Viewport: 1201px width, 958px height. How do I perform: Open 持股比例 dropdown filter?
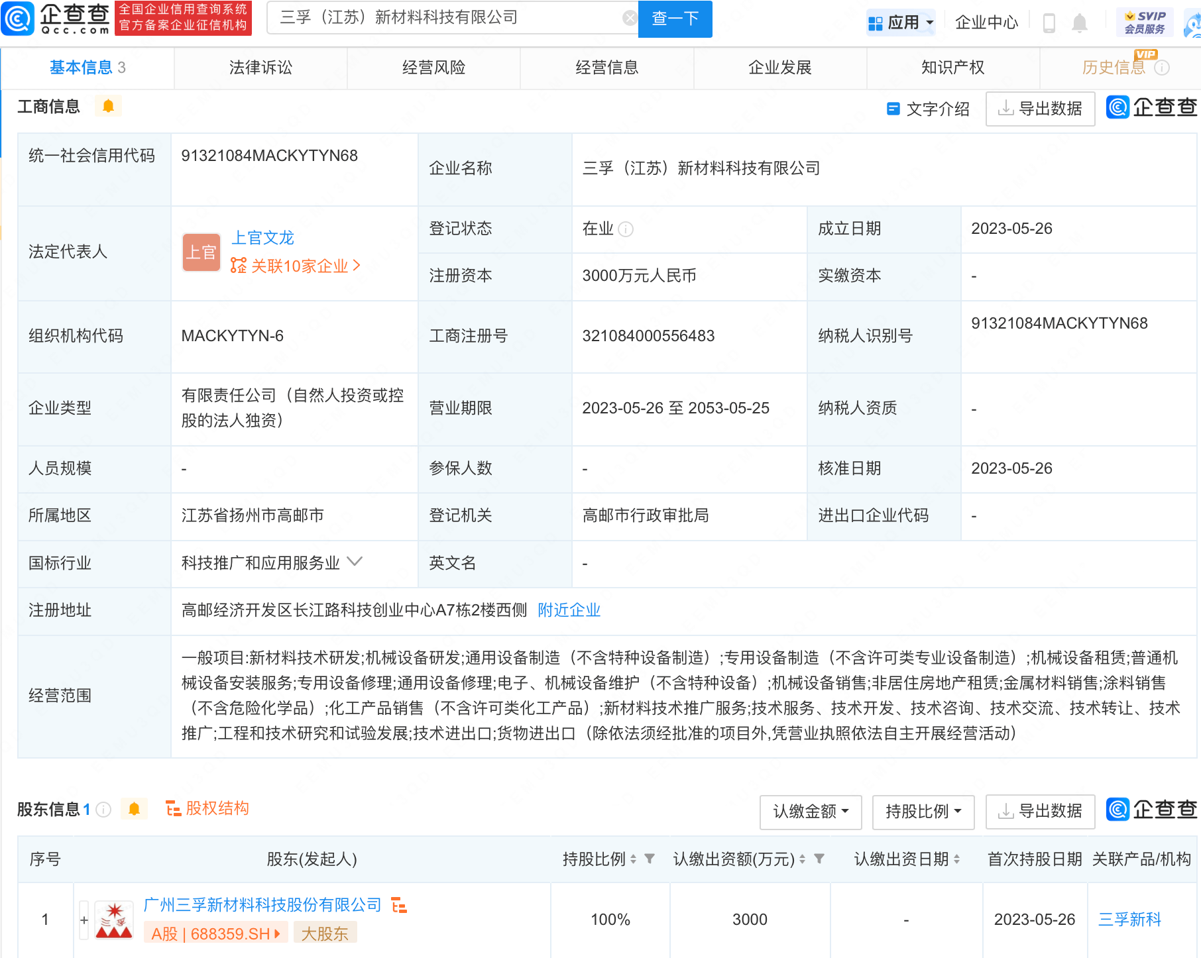tap(923, 812)
